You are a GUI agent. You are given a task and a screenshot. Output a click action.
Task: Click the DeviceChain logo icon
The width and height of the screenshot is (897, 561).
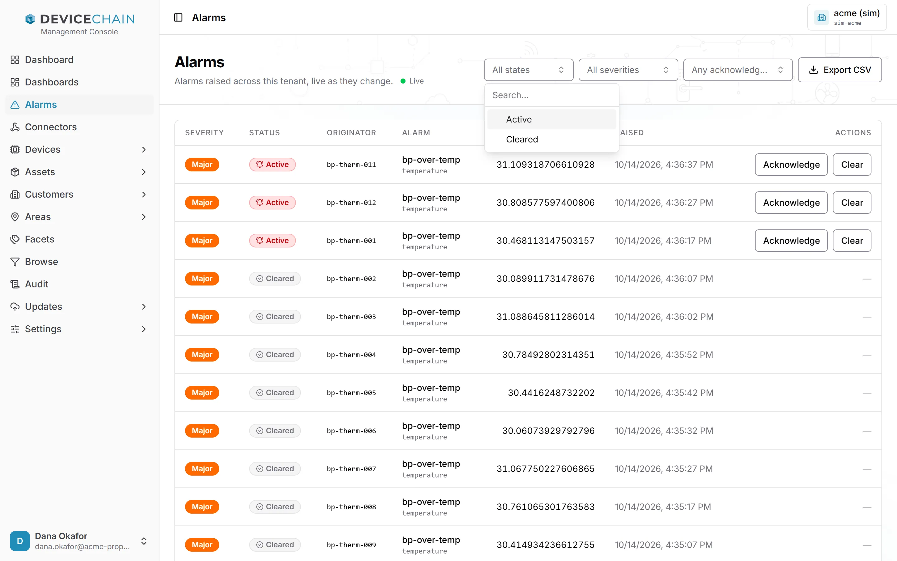(30, 19)
